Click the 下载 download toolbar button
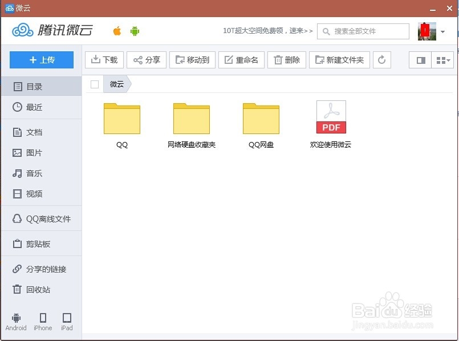Viewport: 459px width, 341px height. tap(104, 60)
